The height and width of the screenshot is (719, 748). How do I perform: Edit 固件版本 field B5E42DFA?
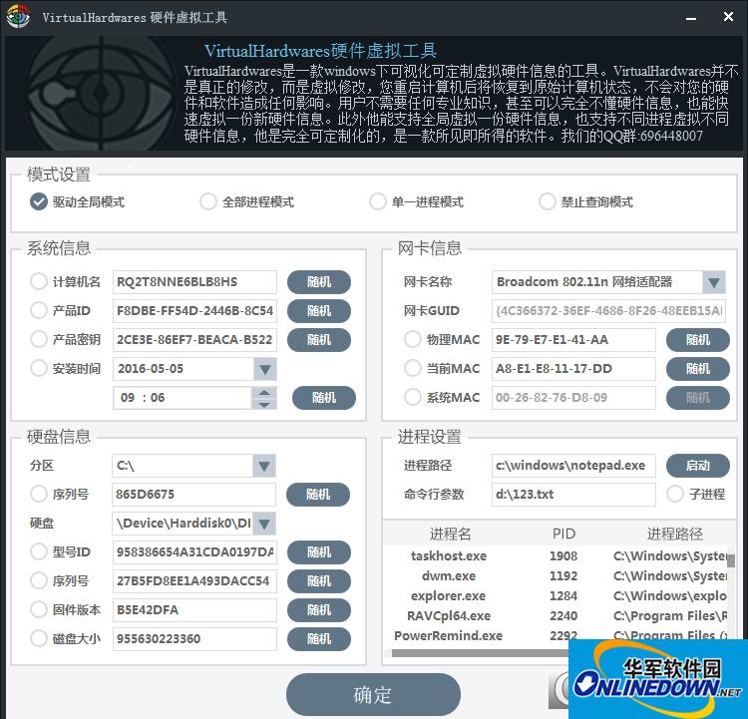tap(194, 610)
